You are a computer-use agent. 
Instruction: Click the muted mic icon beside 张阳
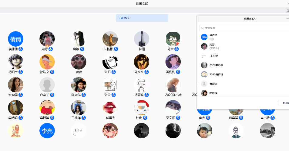113,72
